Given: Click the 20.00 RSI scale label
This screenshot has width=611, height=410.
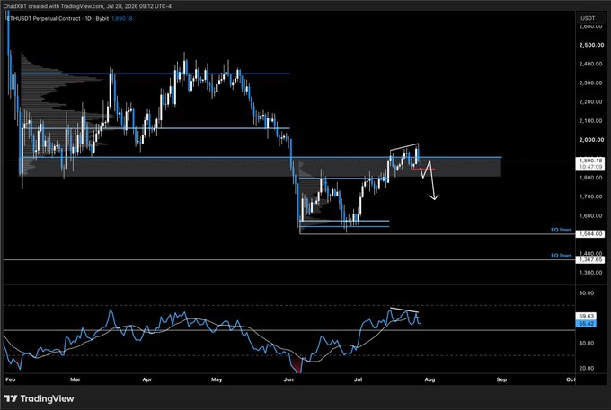Looking at the screenshot, I should point(587,368).
